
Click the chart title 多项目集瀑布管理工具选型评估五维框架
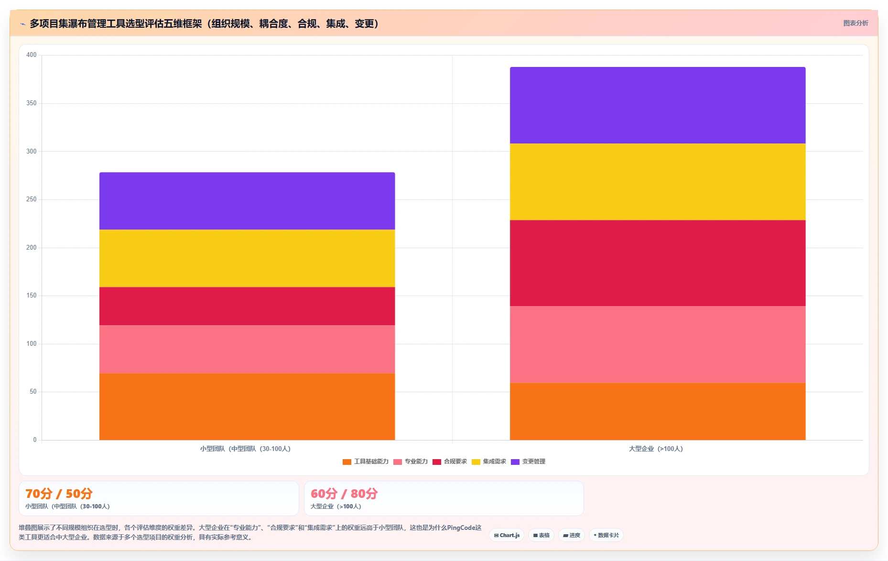pyautogui.click(x=204, y=23)
